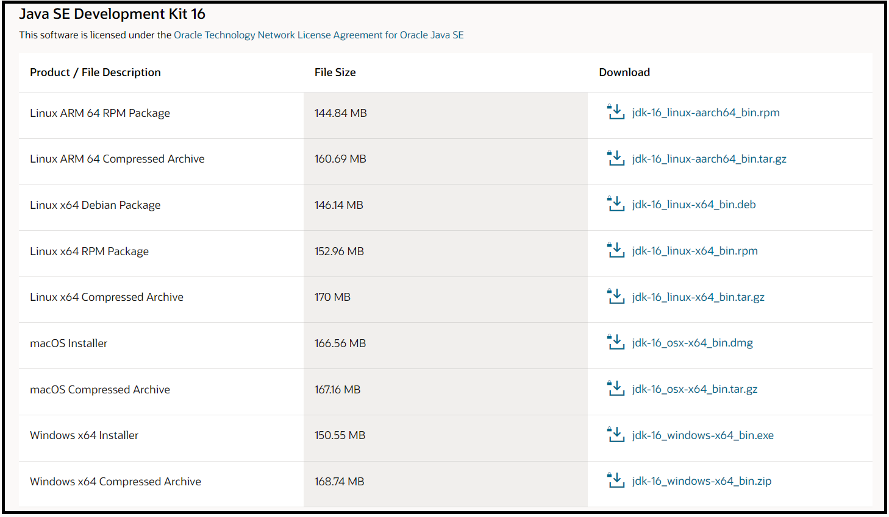Image resolution: width=889 pixels, height=517 pixels.
Task: Select the Linux ARM 64 Compressed Archive label
Action: pyautogui.click(x=117, y=159)
